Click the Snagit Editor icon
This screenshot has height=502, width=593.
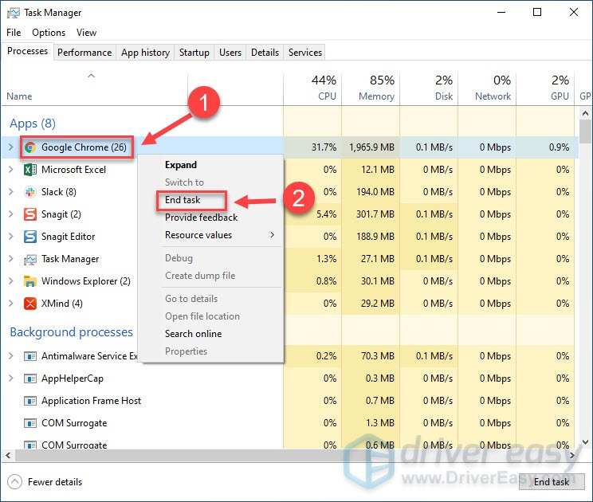(x=30, y=237)
